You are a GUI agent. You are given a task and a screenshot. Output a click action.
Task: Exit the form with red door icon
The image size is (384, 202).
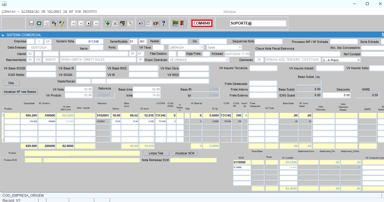[x=183, y=23]
